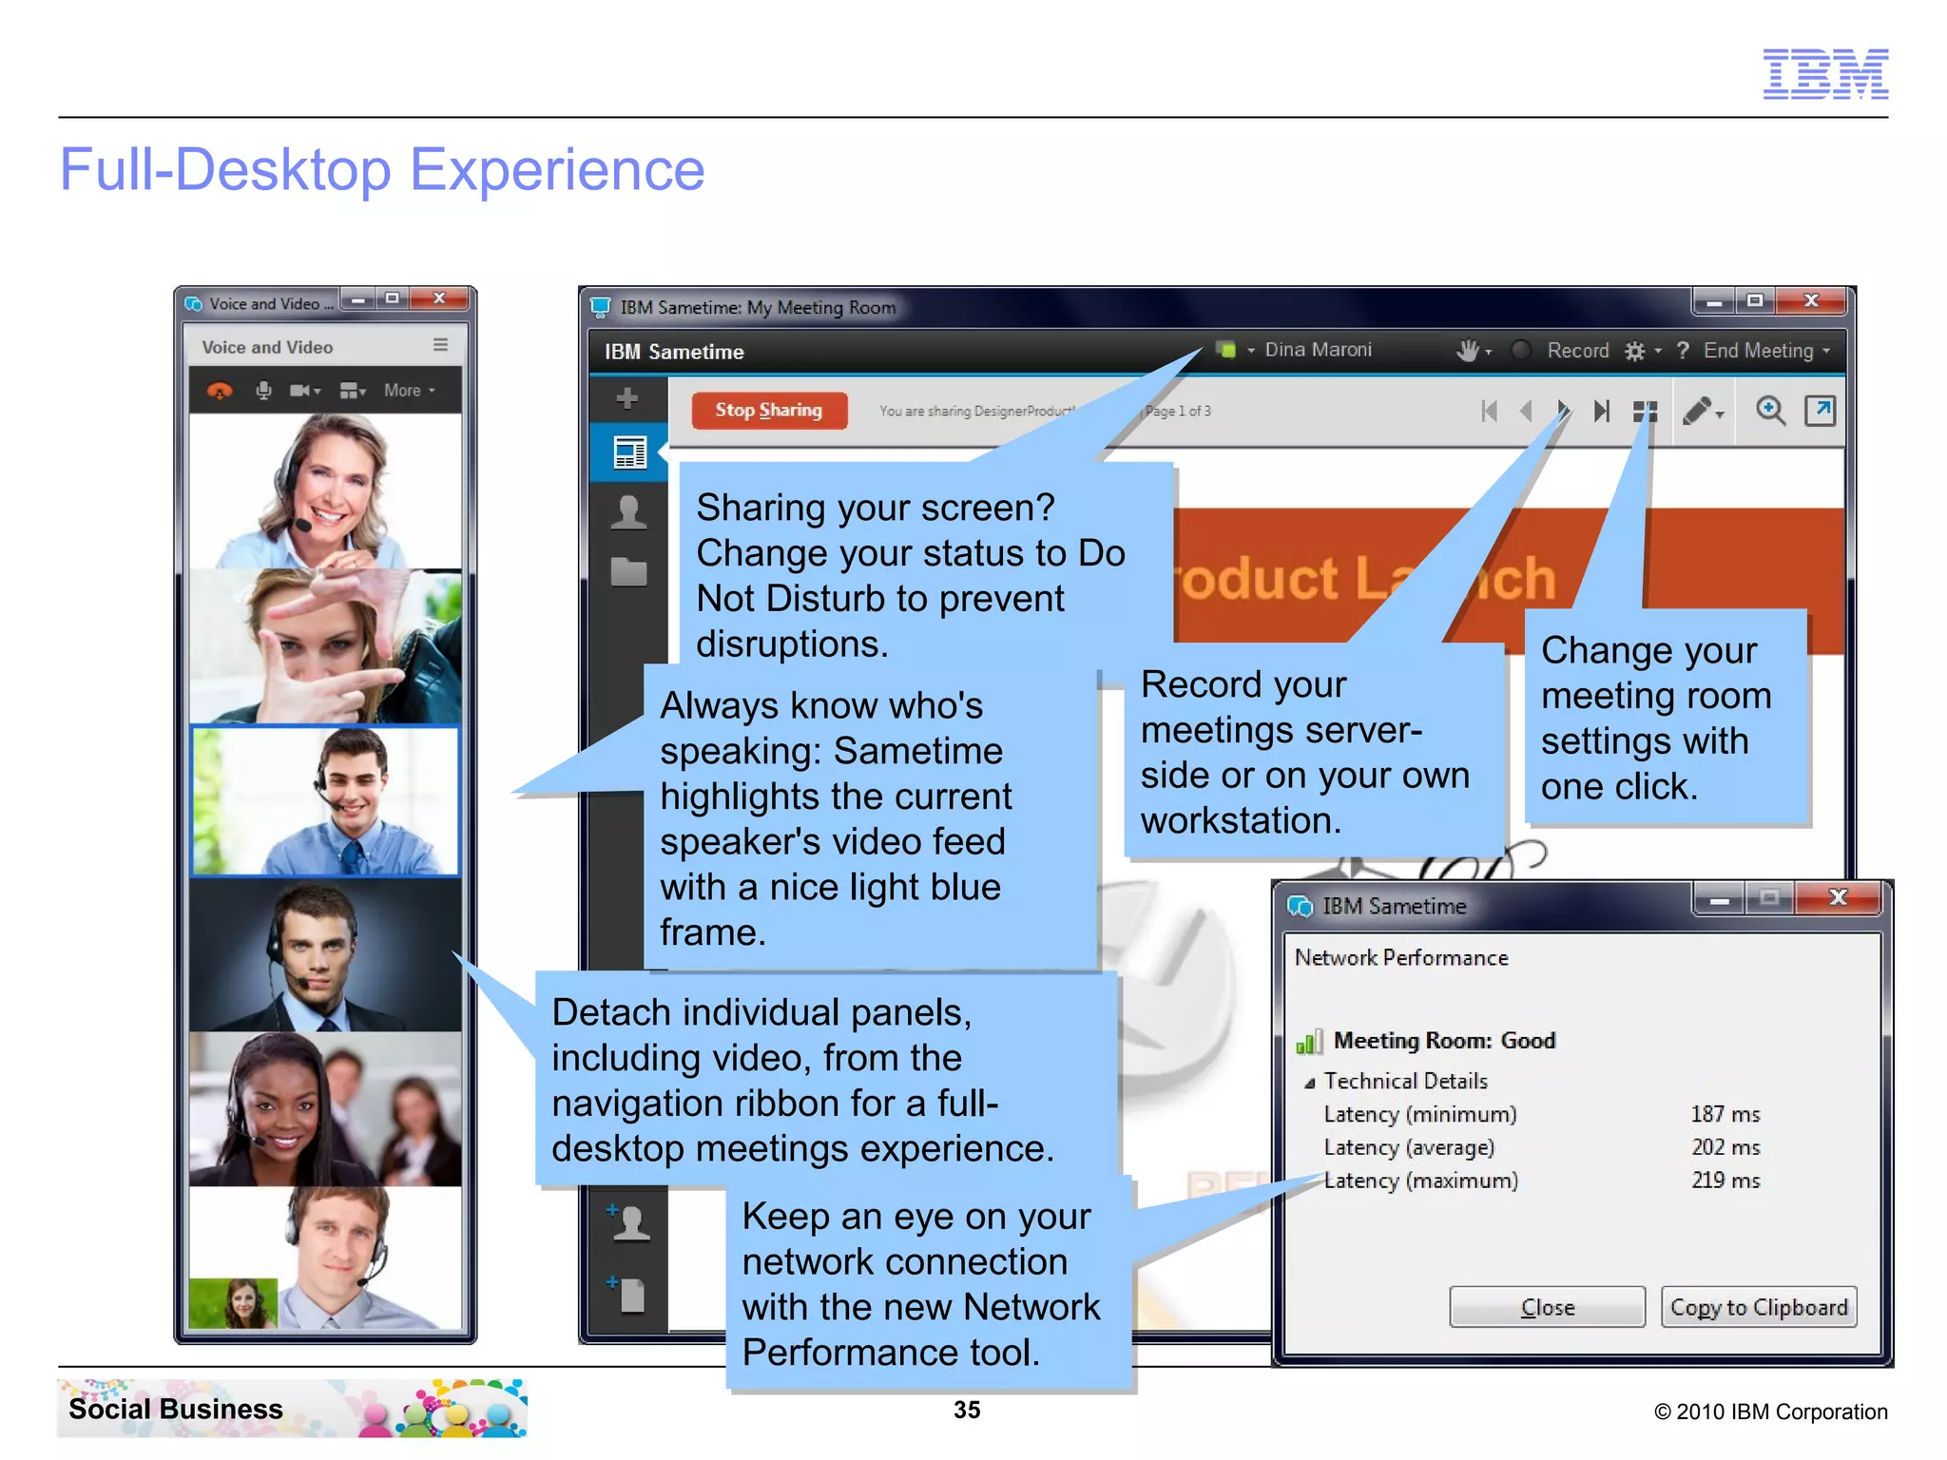This screenshot has height=1460, width=1947.
Task: Open the folder library panel icon
Action: 628,571
